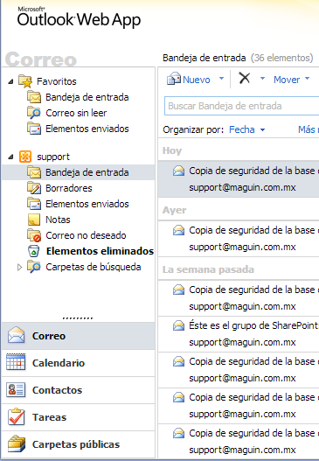Click the Hoy group header
The image size is (319, 461).
172,150
